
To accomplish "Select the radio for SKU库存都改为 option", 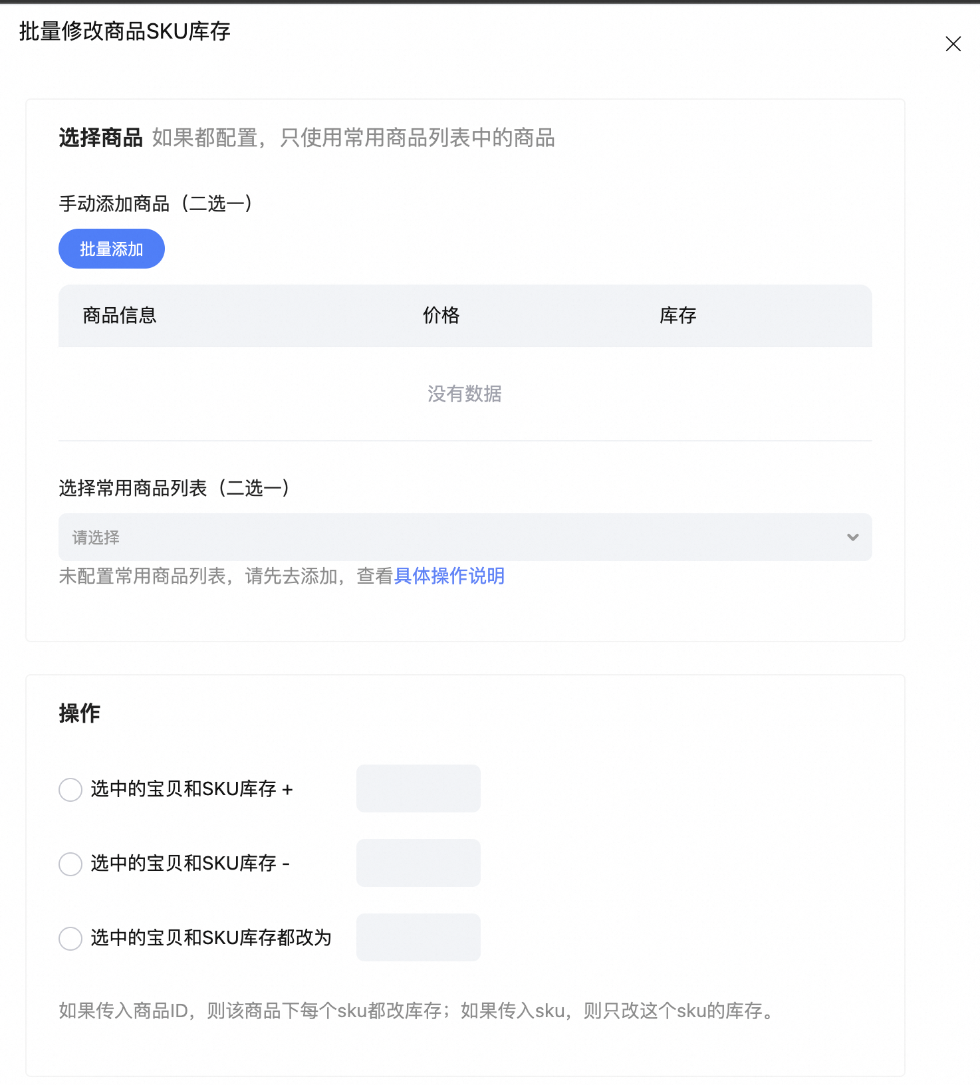I will (x=70, y=939).
